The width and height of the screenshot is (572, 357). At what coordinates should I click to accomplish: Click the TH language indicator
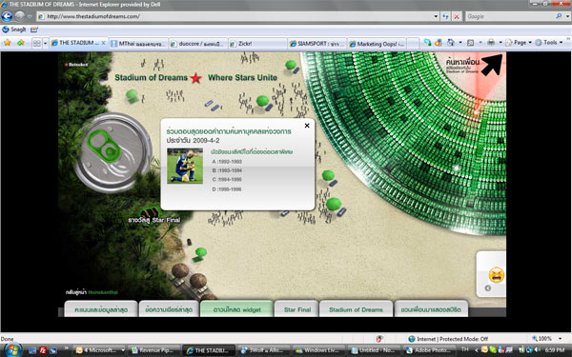pyautogui.click(x=464, y=349)
